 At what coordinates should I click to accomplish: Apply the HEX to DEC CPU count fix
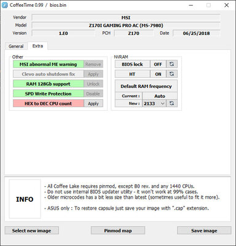93,103
